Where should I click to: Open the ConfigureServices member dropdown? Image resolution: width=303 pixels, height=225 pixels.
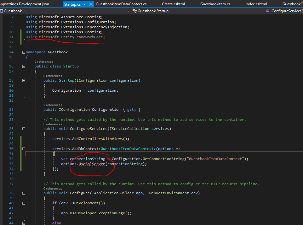(x=284, y=11)
